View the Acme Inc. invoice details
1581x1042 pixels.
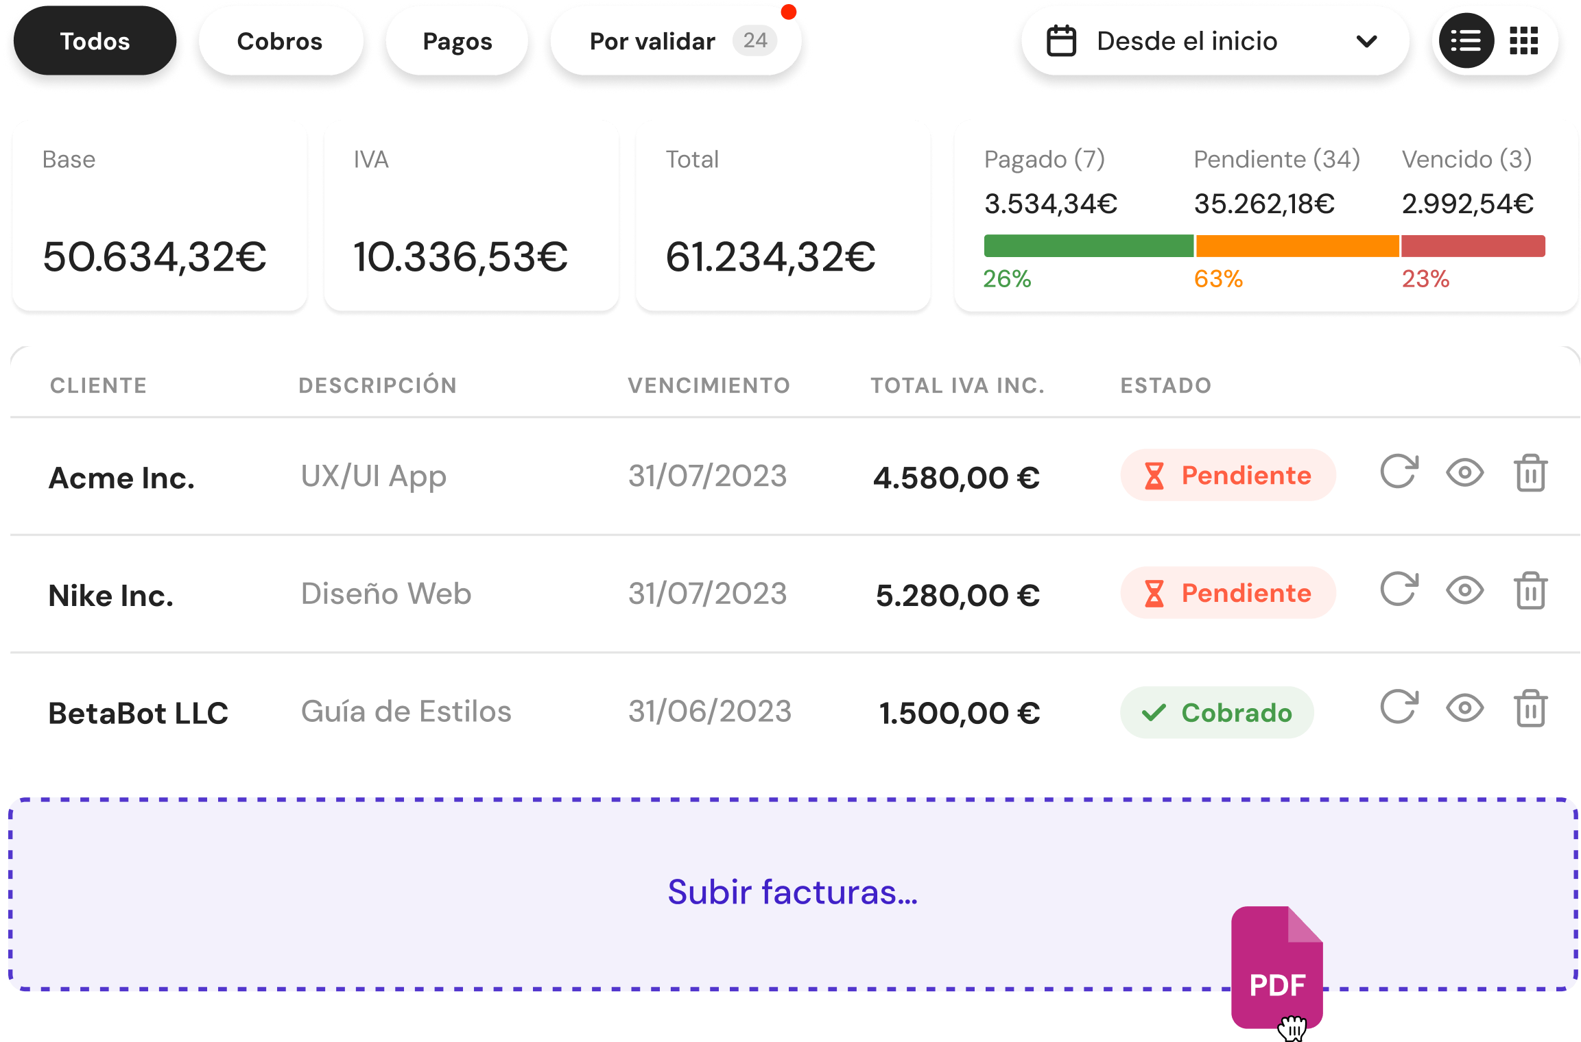[x=1465, y=473]
